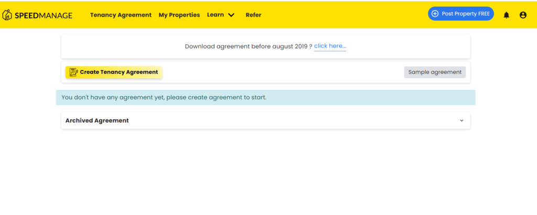Click the "Download agreement before august 2019 ?" text
Viewport: 537px width, 215px height.
pyautogui.click(x=248, y=46)
